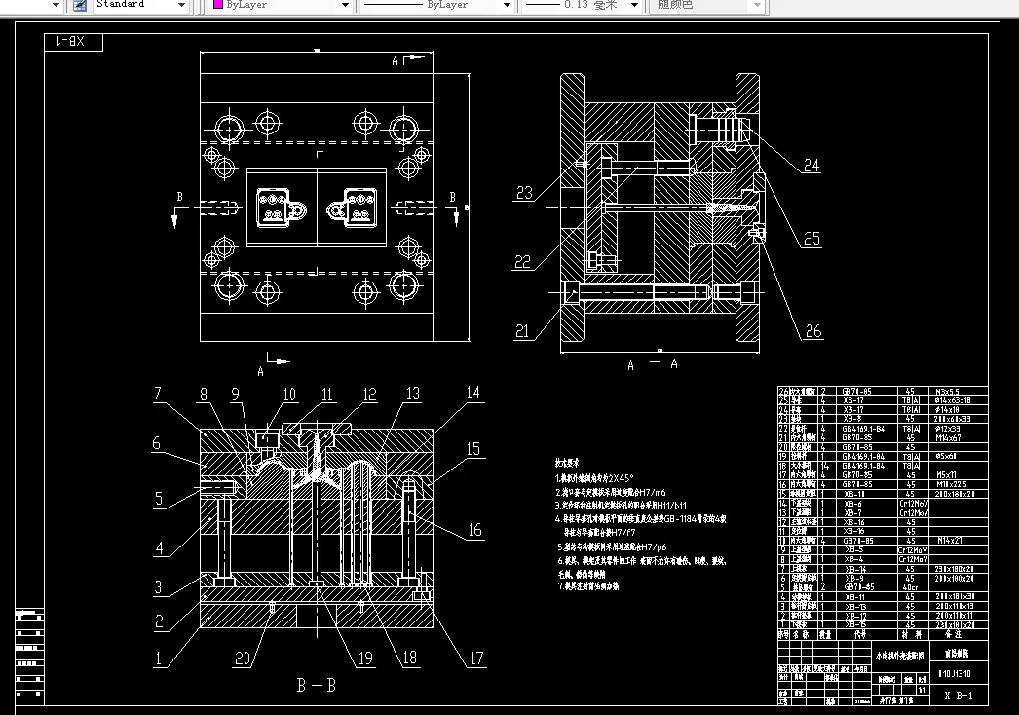Click the style manager icon beside Standard
This screenshot has height=715, width=1019.
click(79, 5)
